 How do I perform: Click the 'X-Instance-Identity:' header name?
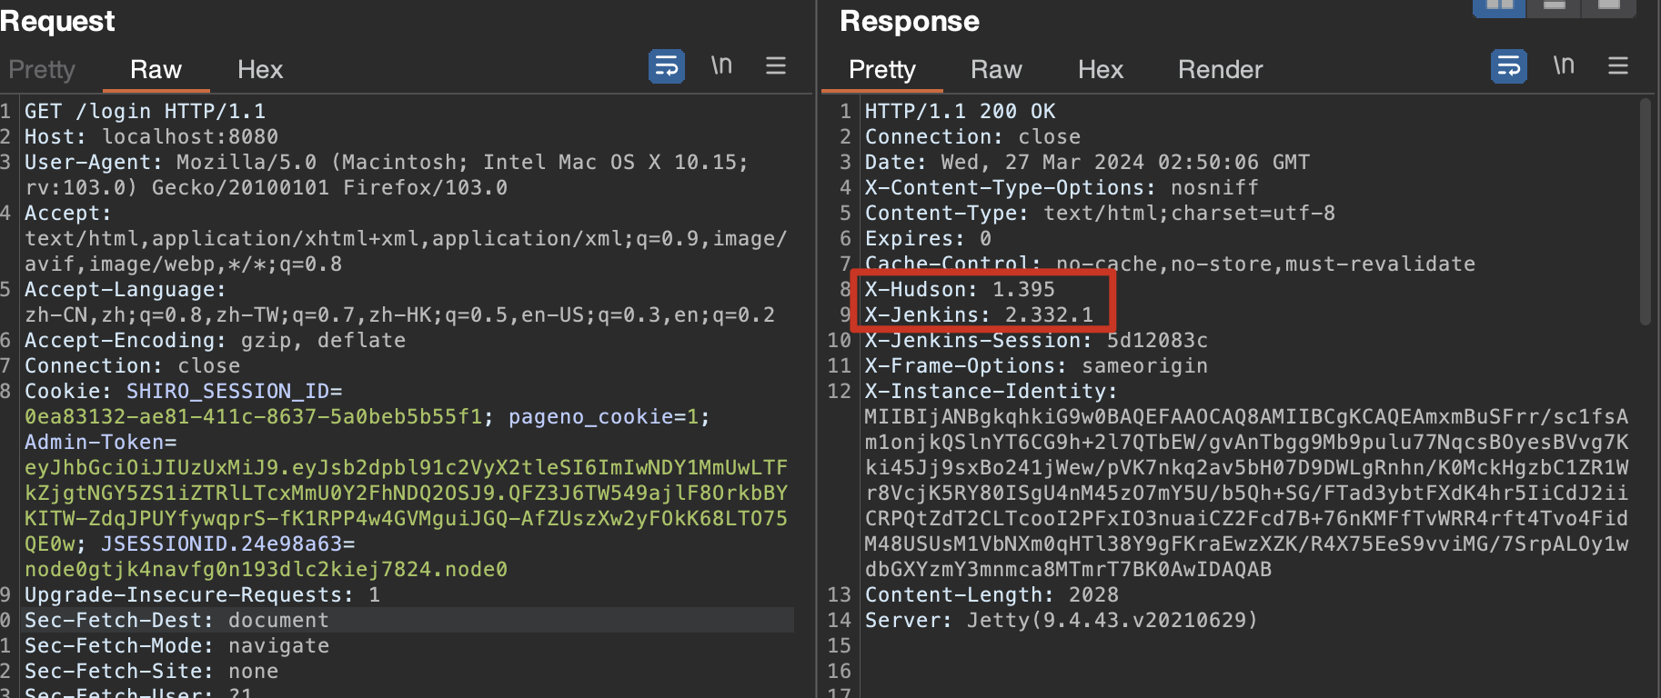click(991, 391)
